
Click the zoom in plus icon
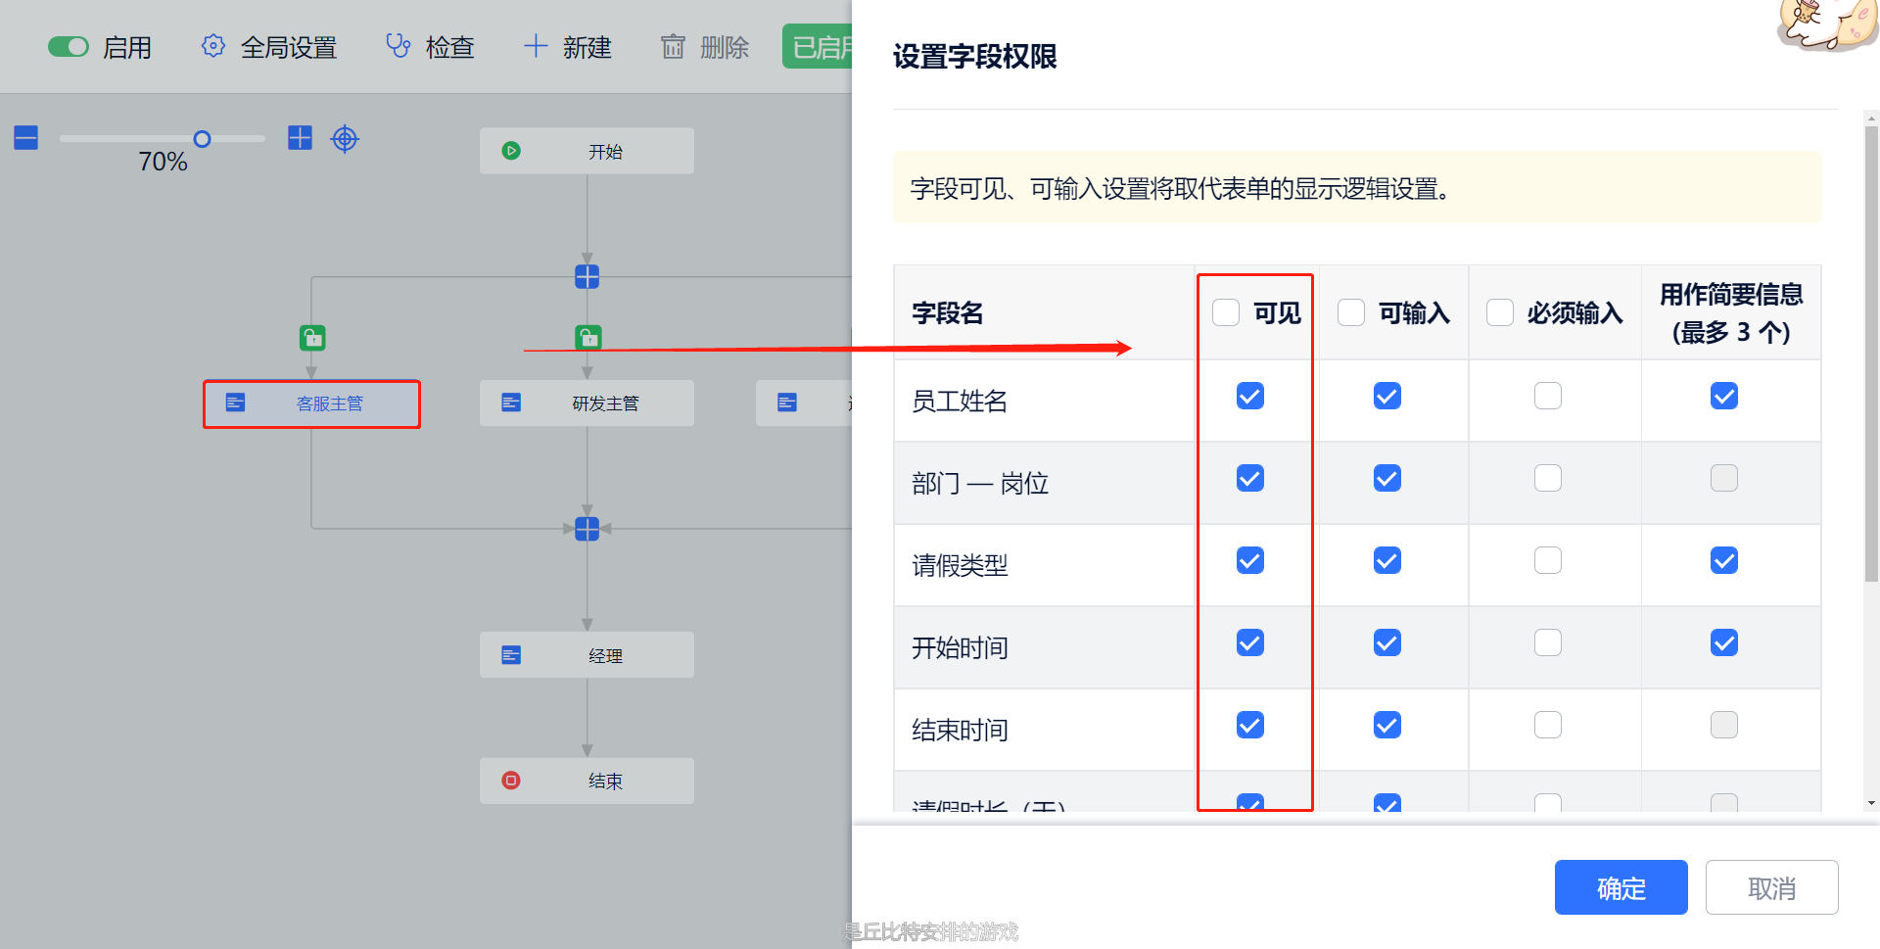click(300, 138)
